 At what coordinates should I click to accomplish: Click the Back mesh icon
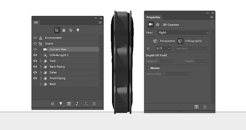click(x=45, y=84)
